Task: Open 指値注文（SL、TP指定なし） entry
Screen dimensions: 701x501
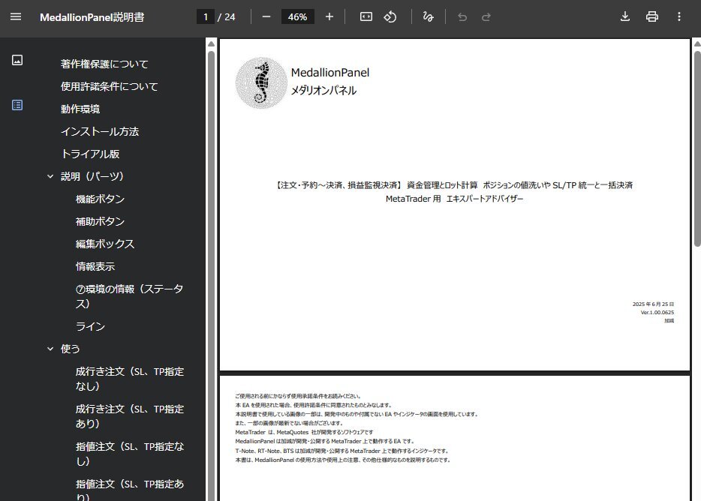Action: 130,454
